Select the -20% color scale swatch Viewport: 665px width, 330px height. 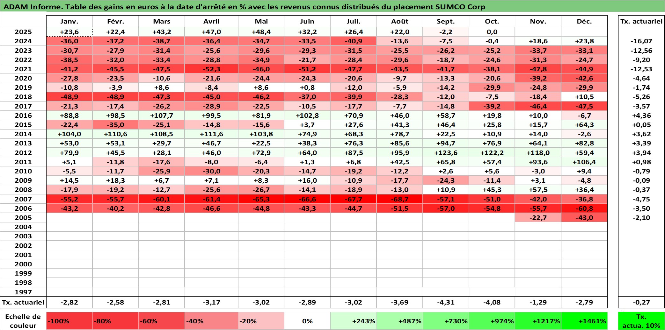click(261, 321)
